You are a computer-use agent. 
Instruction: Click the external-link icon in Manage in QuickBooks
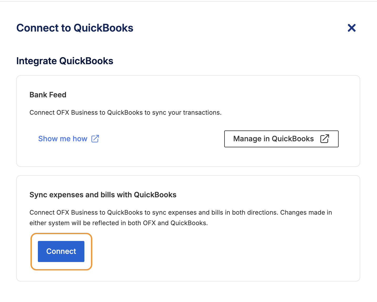(325, 139)
